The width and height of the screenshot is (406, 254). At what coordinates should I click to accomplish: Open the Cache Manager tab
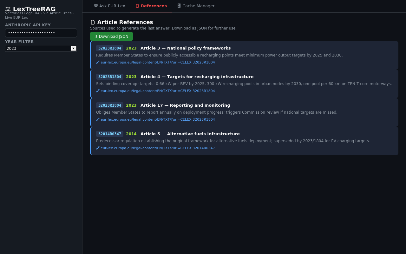tap(196, 6)
